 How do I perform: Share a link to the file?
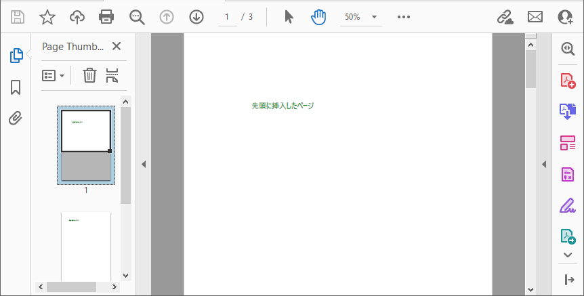point(505,17)
